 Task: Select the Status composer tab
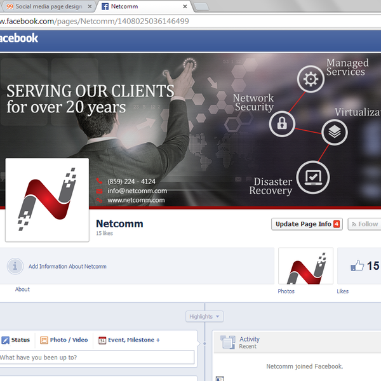point(16,340)
